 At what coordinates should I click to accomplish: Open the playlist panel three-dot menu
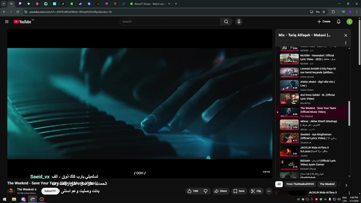346,43
